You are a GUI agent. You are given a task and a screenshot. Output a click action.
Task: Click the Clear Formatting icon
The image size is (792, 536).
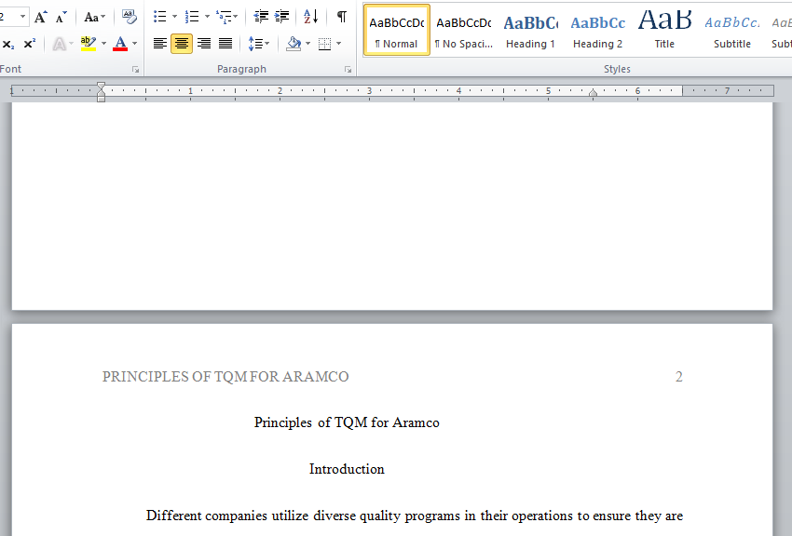tap(130, 17)
